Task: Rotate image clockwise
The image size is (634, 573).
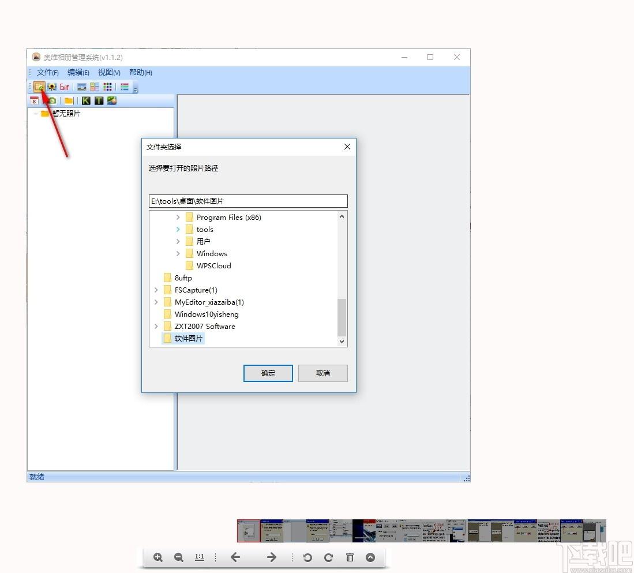Action: pos(329,557)
